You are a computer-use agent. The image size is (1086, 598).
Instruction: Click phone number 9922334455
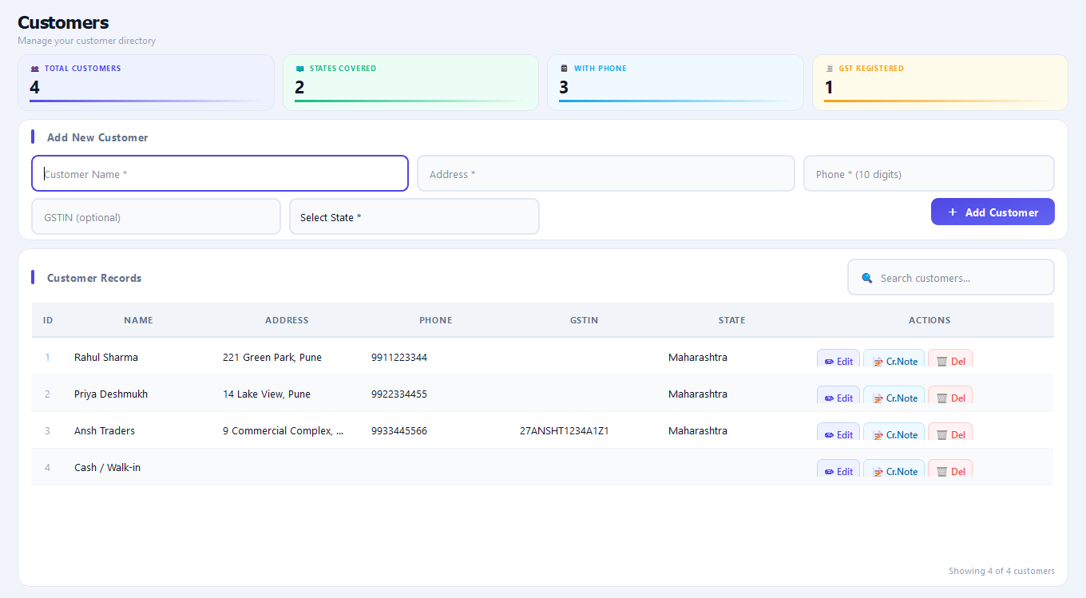point(399,394)
